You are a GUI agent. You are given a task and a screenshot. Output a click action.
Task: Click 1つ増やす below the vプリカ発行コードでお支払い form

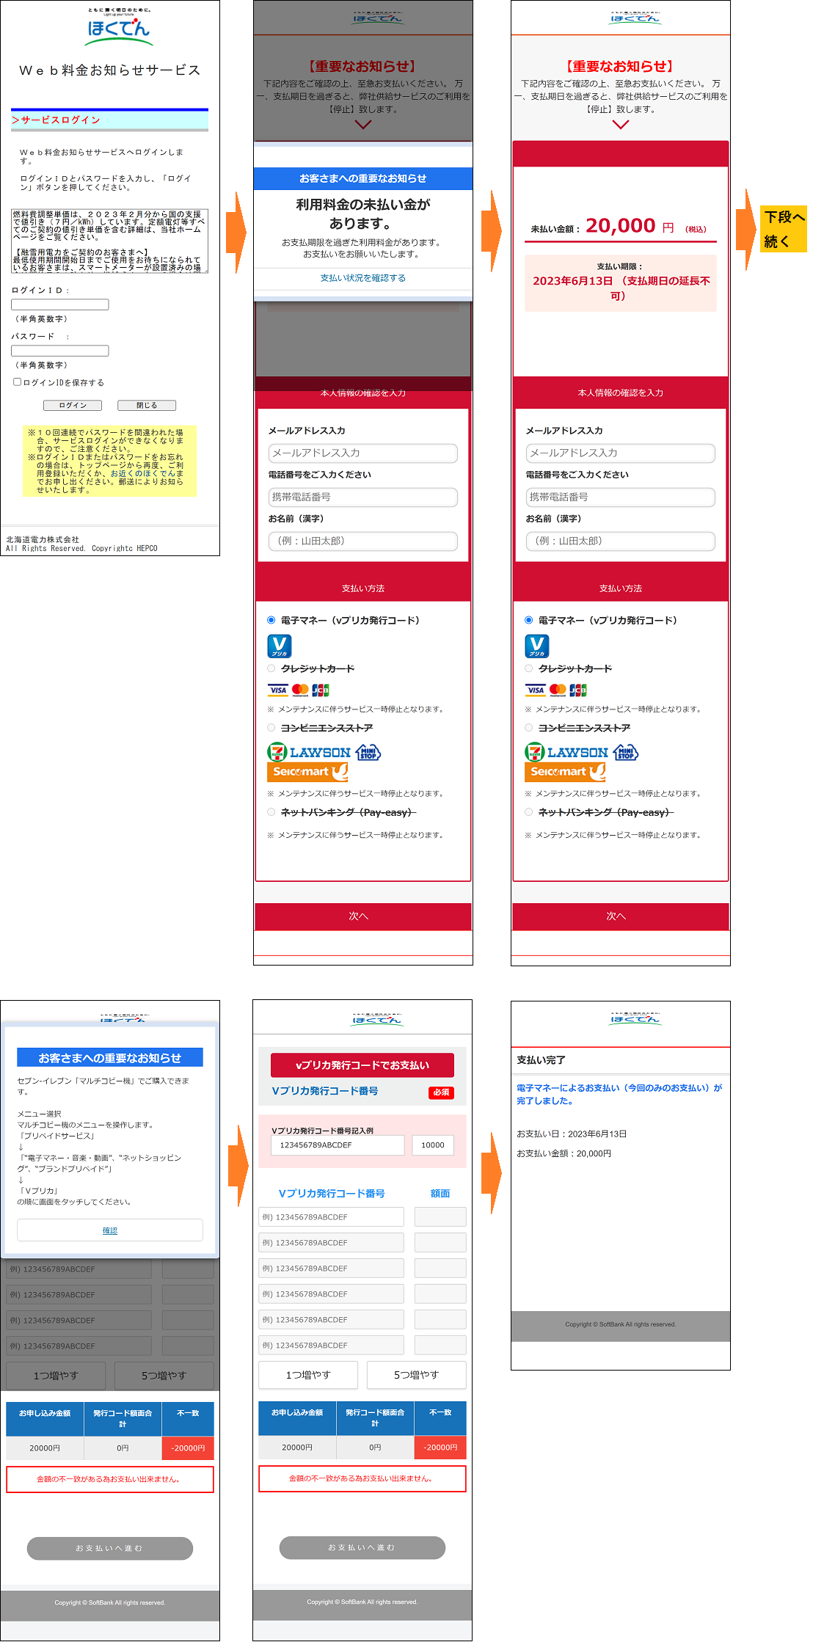point(308,1375)
